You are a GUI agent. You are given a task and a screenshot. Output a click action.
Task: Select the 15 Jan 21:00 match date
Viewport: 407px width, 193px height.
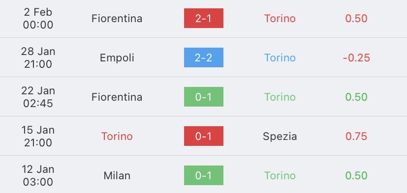[x=38, y=136]
